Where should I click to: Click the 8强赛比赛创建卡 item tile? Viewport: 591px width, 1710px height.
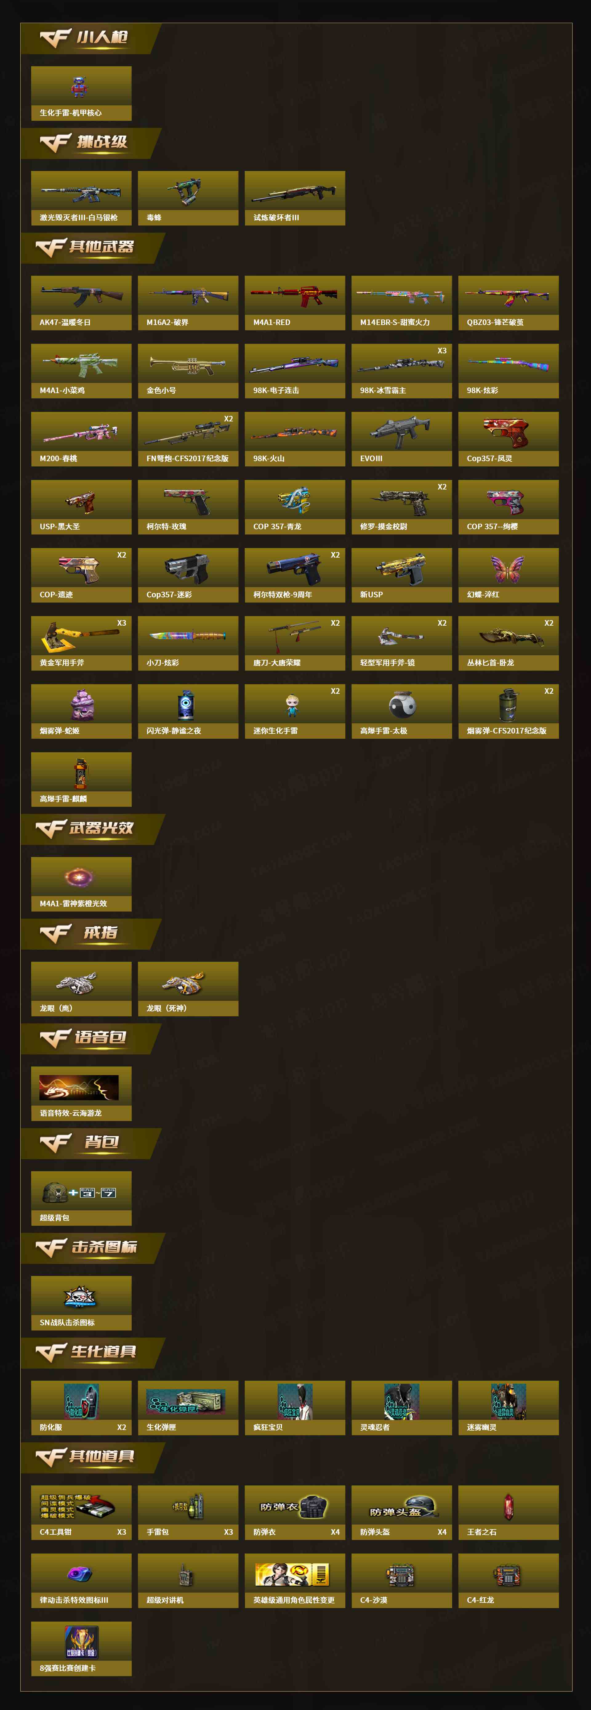point(81,1648)
